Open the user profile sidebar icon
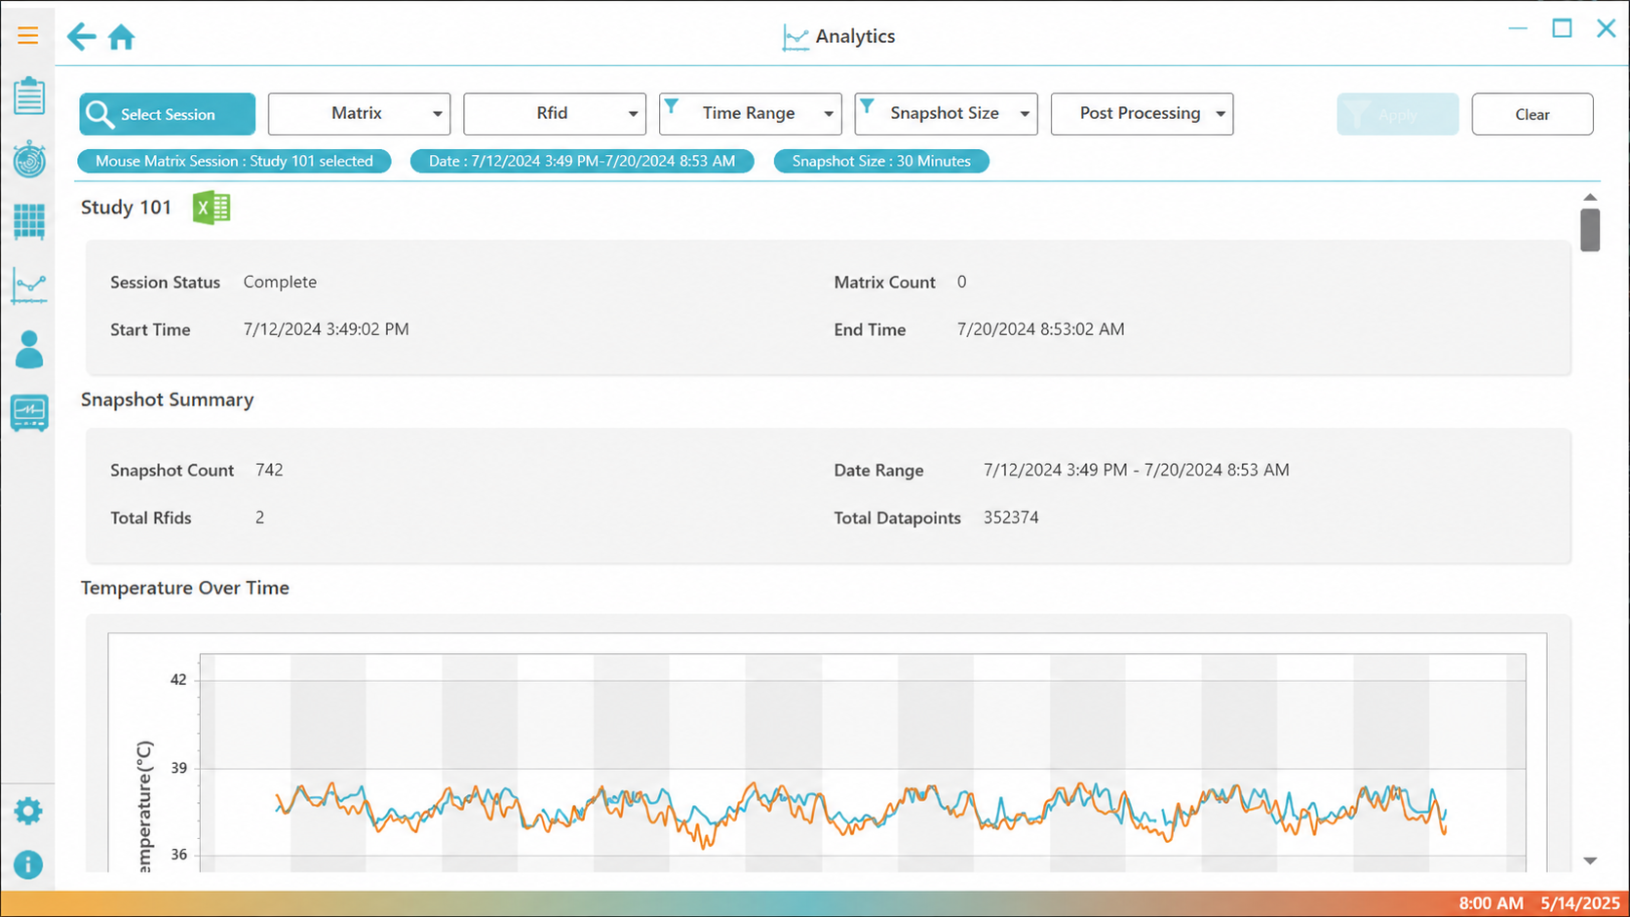Viewport: 1630px width, 917px height. tap(29, 349)
